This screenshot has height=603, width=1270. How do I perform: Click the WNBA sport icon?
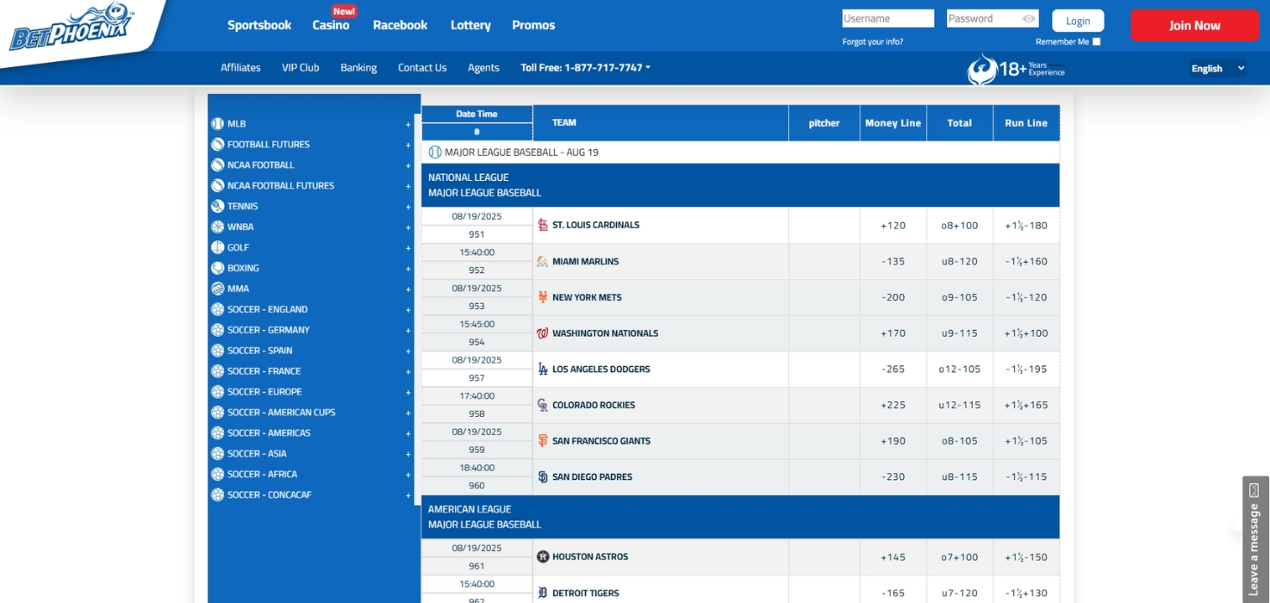pos(217,227)
